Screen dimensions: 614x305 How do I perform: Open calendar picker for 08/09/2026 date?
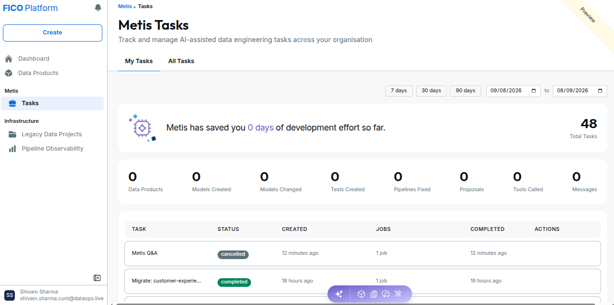click(x=600, y=91)
